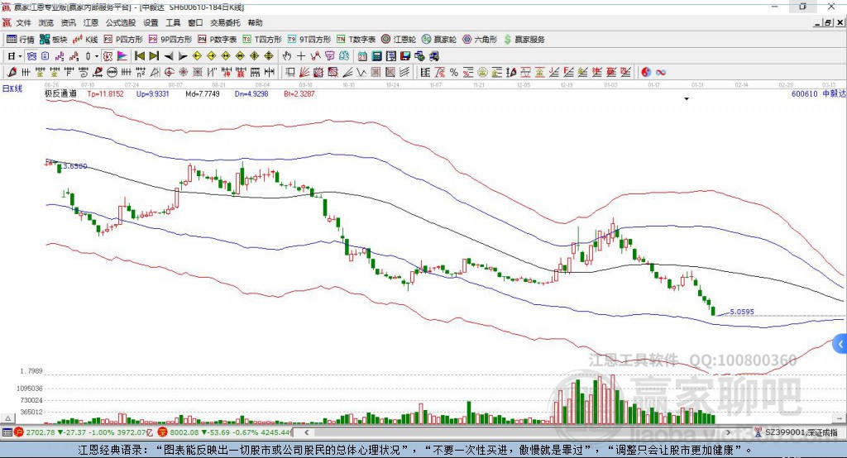Click the red floppy save icon
The width and height of the screenshot is (847, 458).
[405, 56]
